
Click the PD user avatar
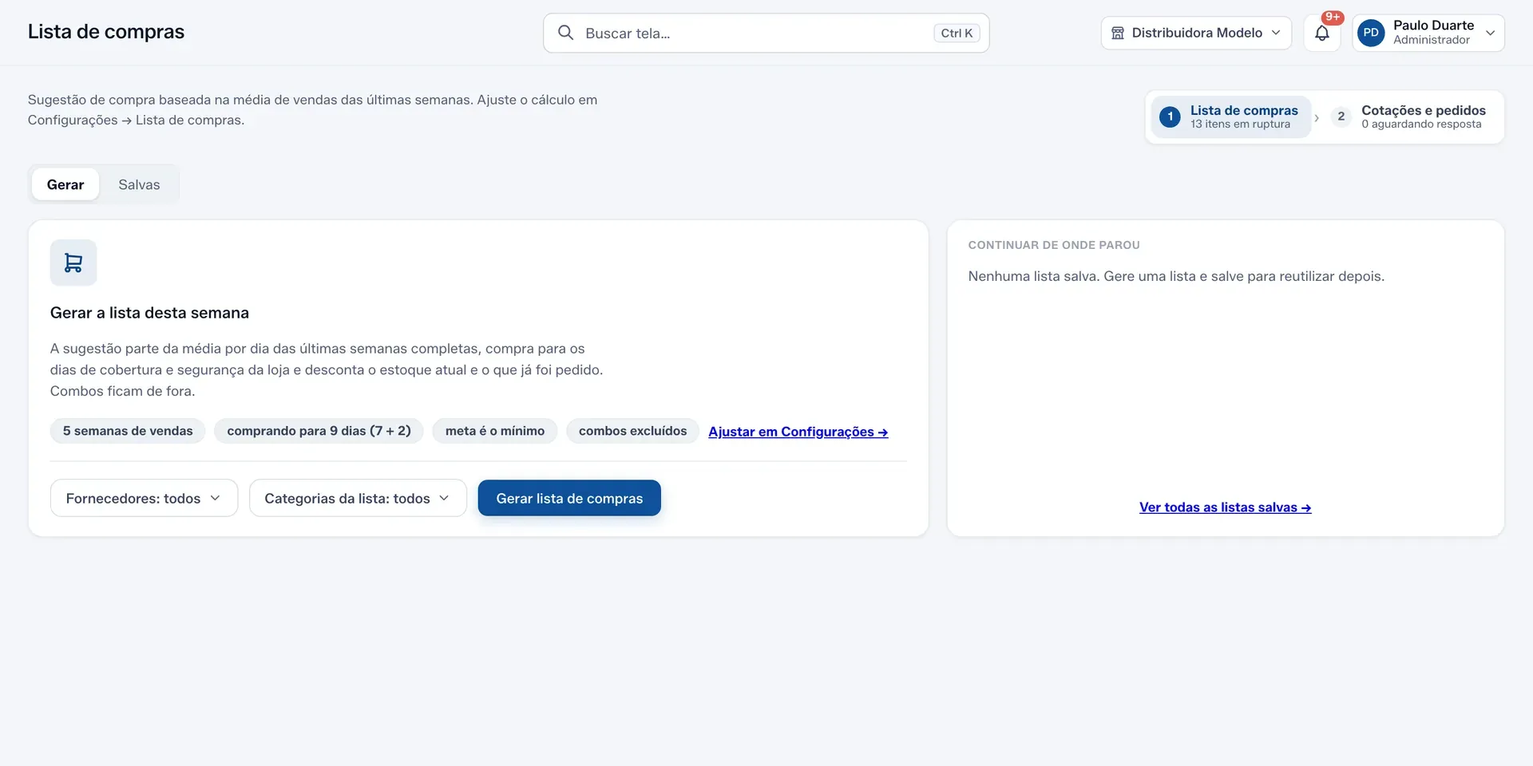pos(1371,33)
